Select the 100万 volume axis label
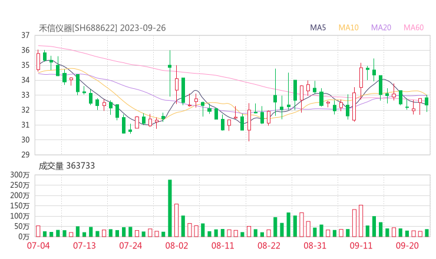The image size is (436, 259). coord(20,216)
